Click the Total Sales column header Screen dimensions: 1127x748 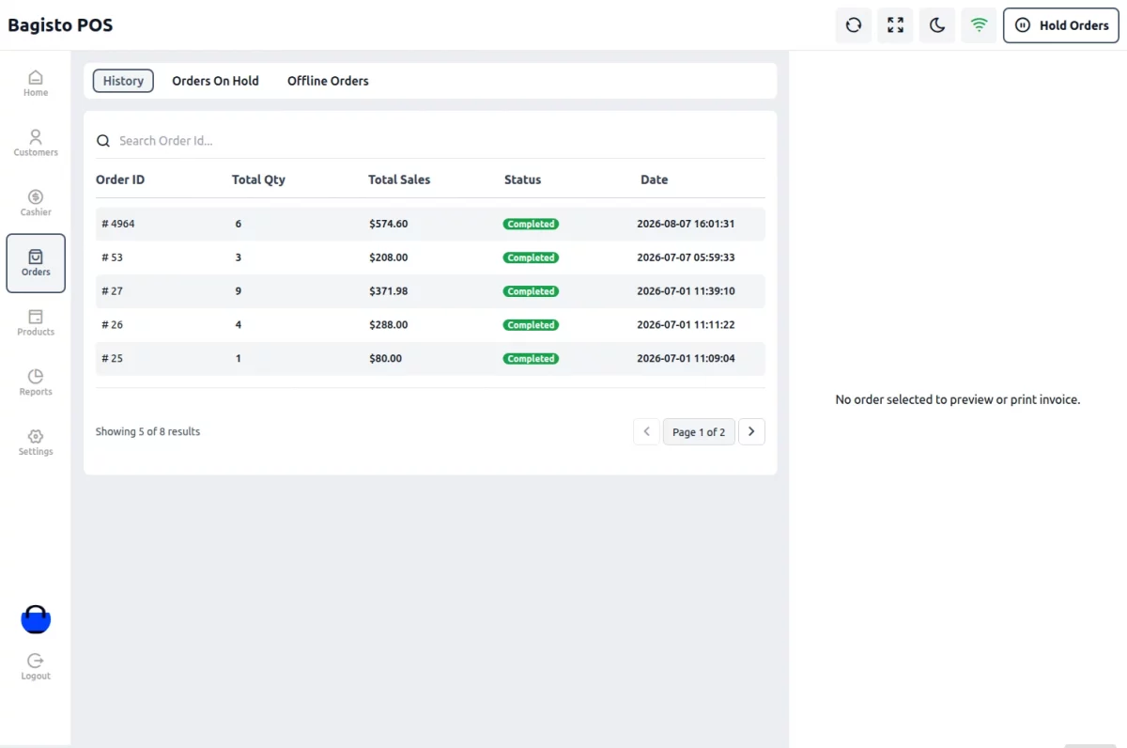click(x=399, y=179)
